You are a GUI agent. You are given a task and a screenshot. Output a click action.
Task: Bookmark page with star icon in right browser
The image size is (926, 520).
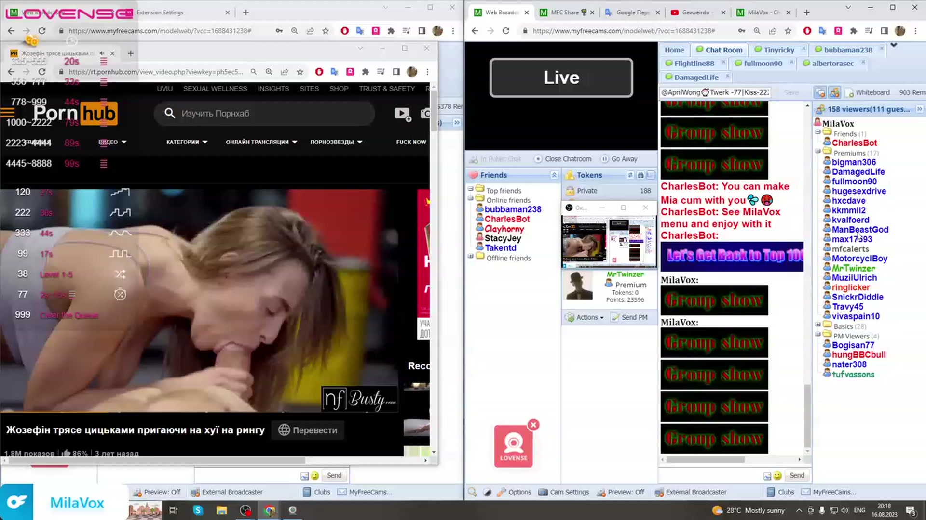(788, 31)
